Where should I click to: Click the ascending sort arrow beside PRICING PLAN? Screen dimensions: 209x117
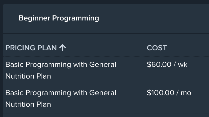63,48
